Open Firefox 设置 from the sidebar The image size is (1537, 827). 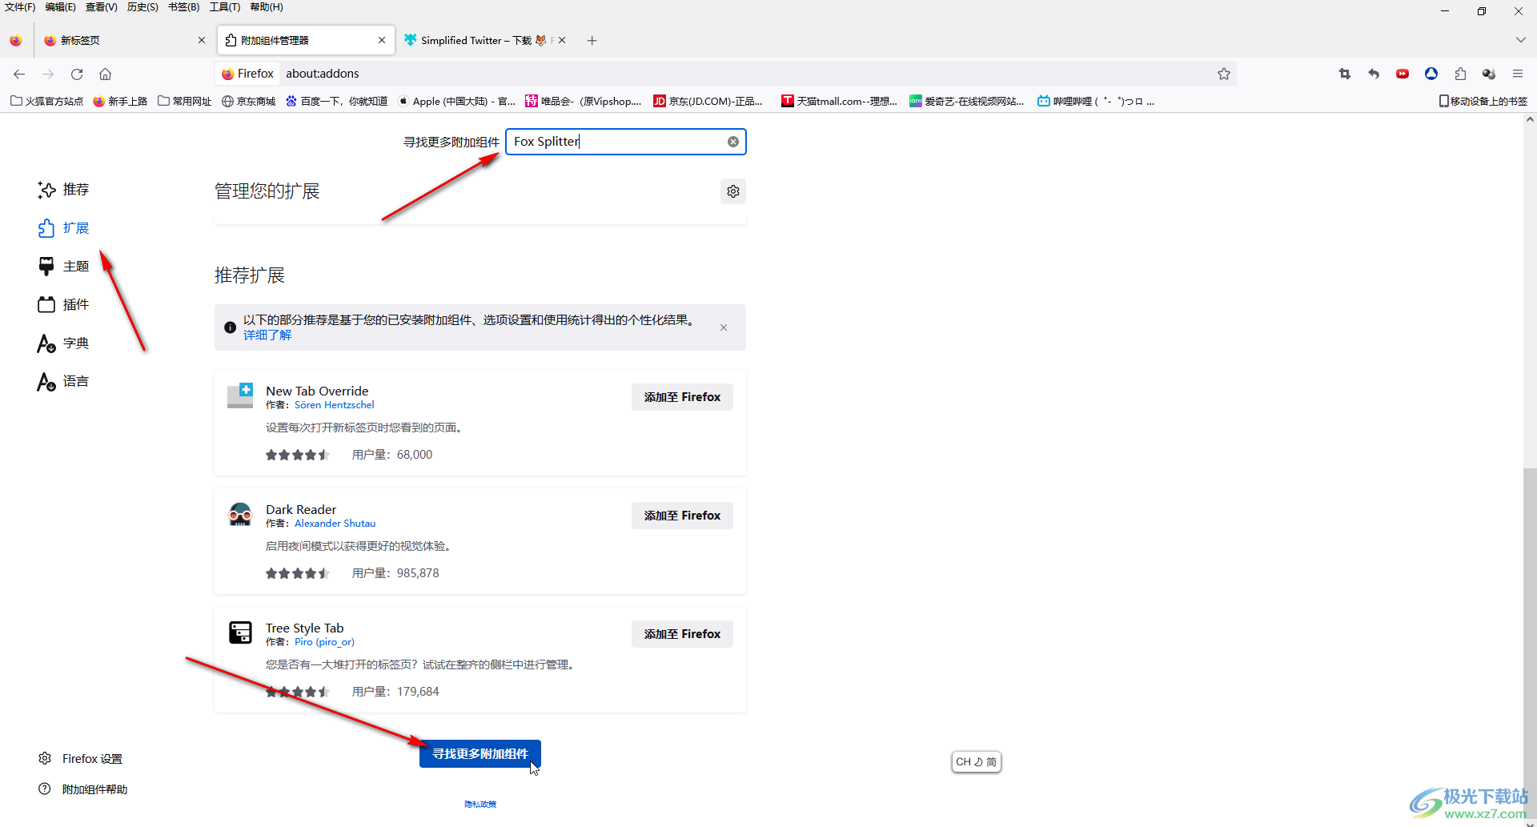(x=81, y=759)
